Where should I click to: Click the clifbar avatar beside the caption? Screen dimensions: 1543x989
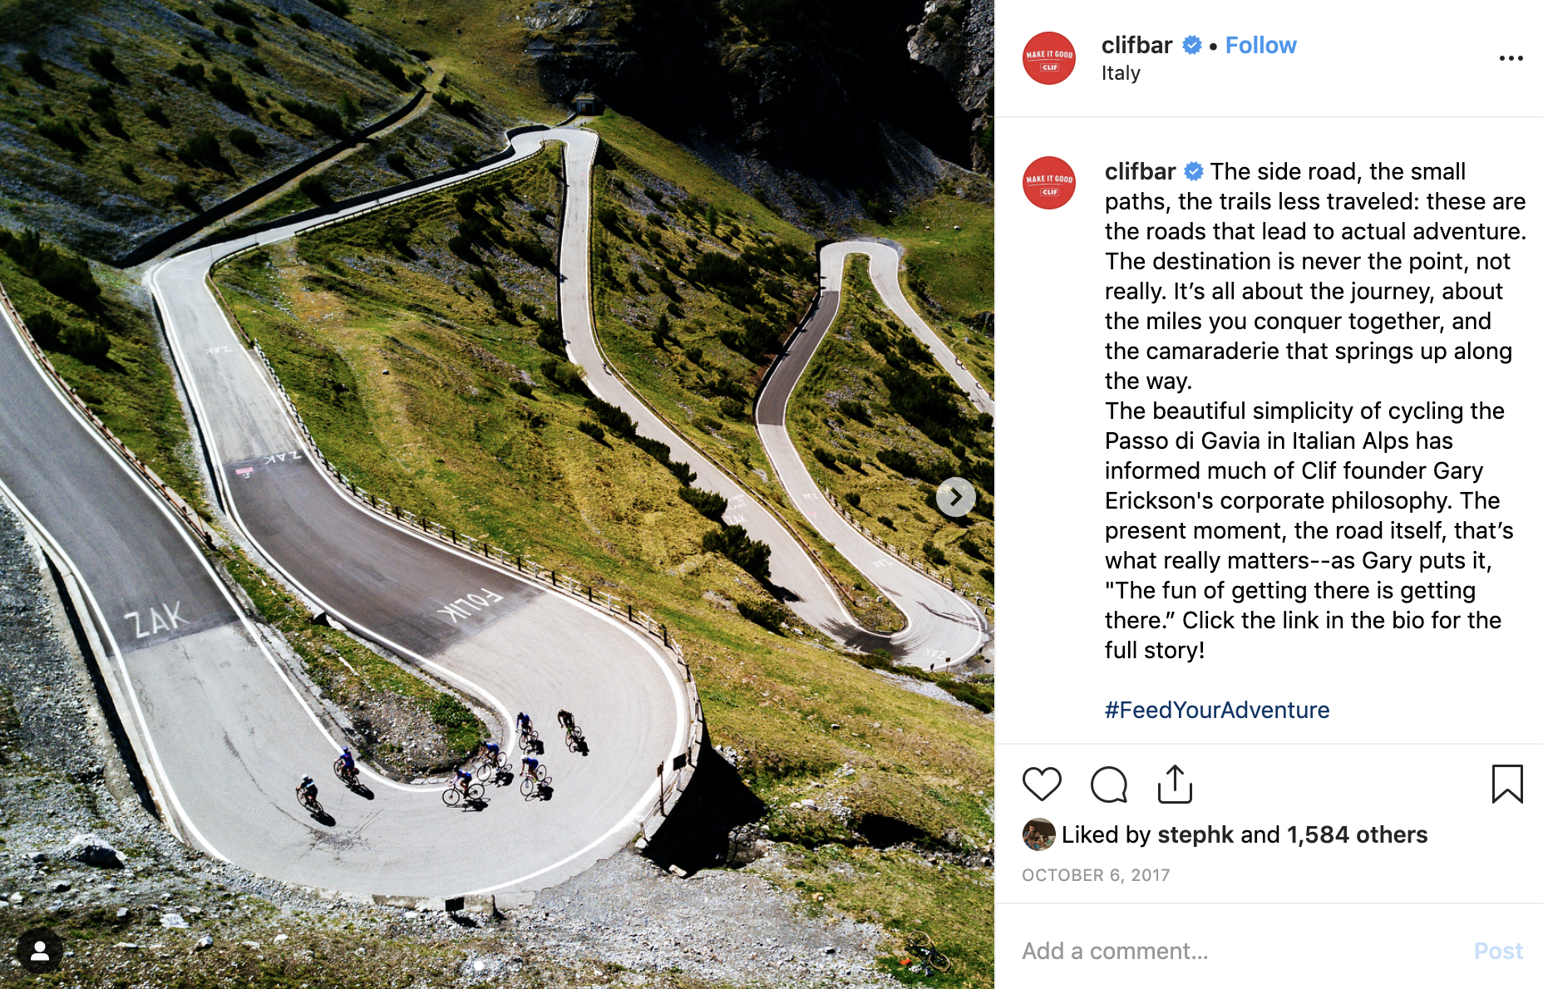click(1049, 183)
